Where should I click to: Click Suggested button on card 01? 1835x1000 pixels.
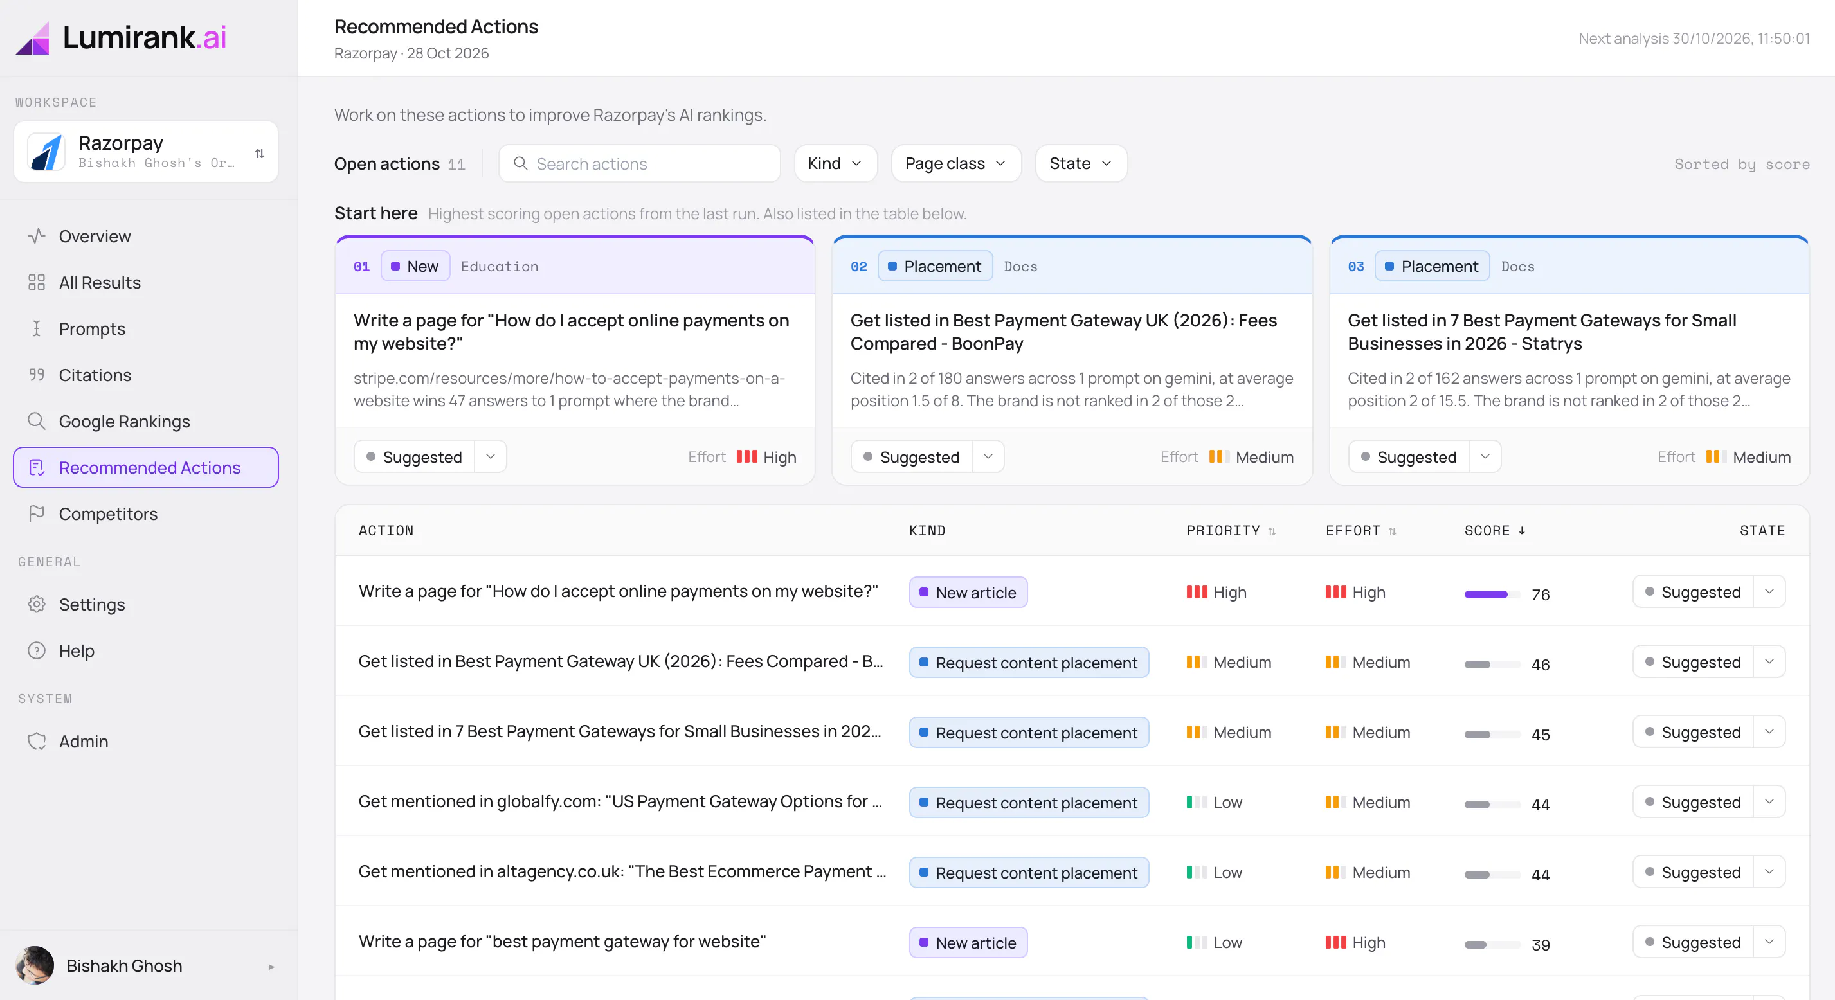coord(415,456)
